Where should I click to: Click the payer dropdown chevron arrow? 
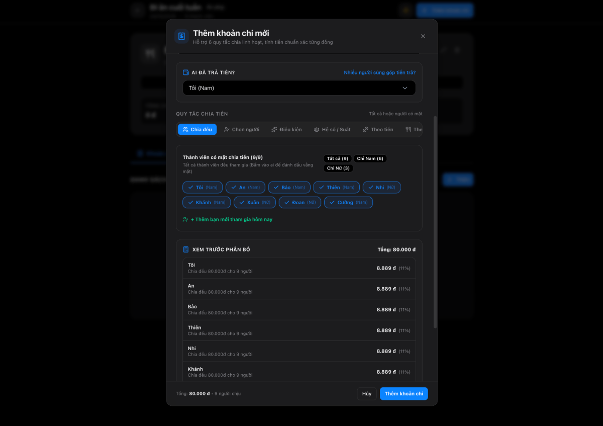(x=405, y=88)
